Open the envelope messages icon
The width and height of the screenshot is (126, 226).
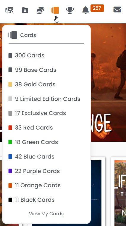(x=117, y=10)
